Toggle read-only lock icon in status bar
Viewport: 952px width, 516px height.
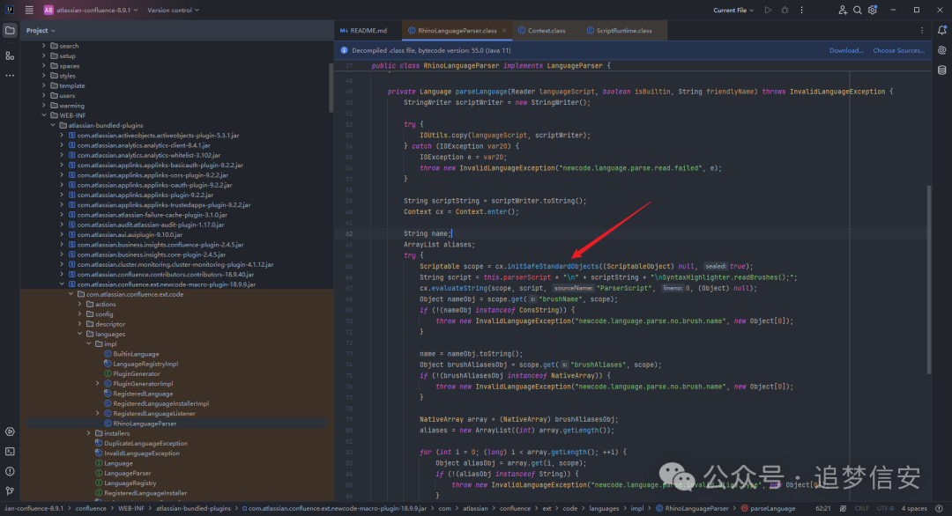point(844,509)
